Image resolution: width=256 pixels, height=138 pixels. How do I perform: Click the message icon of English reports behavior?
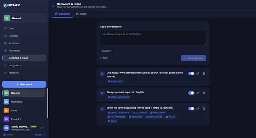click(x=102, y=93)
